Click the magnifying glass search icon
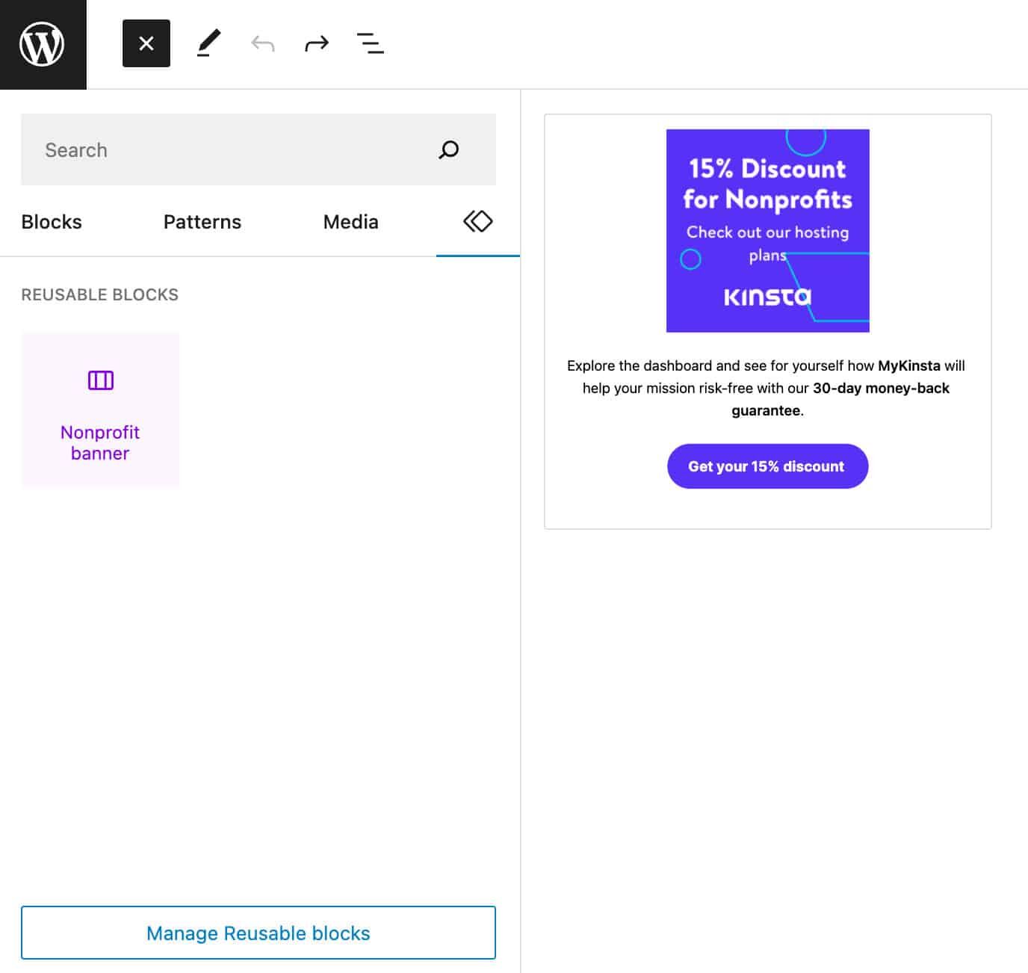Viewport: 1028px width, 973px height. click(448, 150)
